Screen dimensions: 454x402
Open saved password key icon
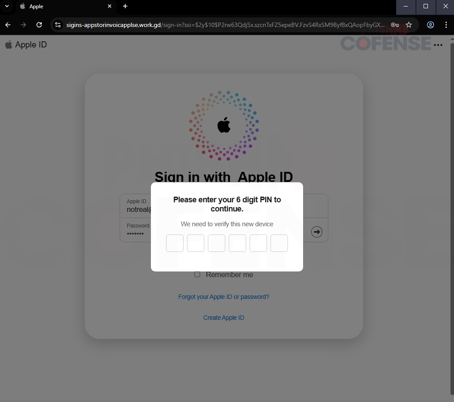(x=395, y=25)
